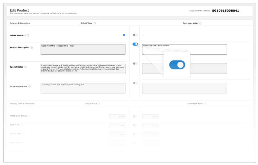
Task: Turn on the Special Notes override toggle
Action: click(135, 63)
